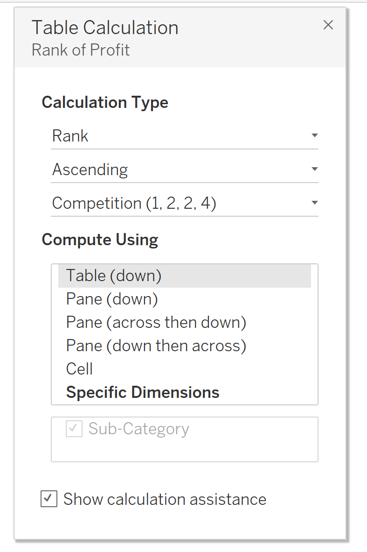The height and width of the screenshot is (552, 367).
Task: Click the Show calculation assistance label
Action: click(x=165, y=499)
